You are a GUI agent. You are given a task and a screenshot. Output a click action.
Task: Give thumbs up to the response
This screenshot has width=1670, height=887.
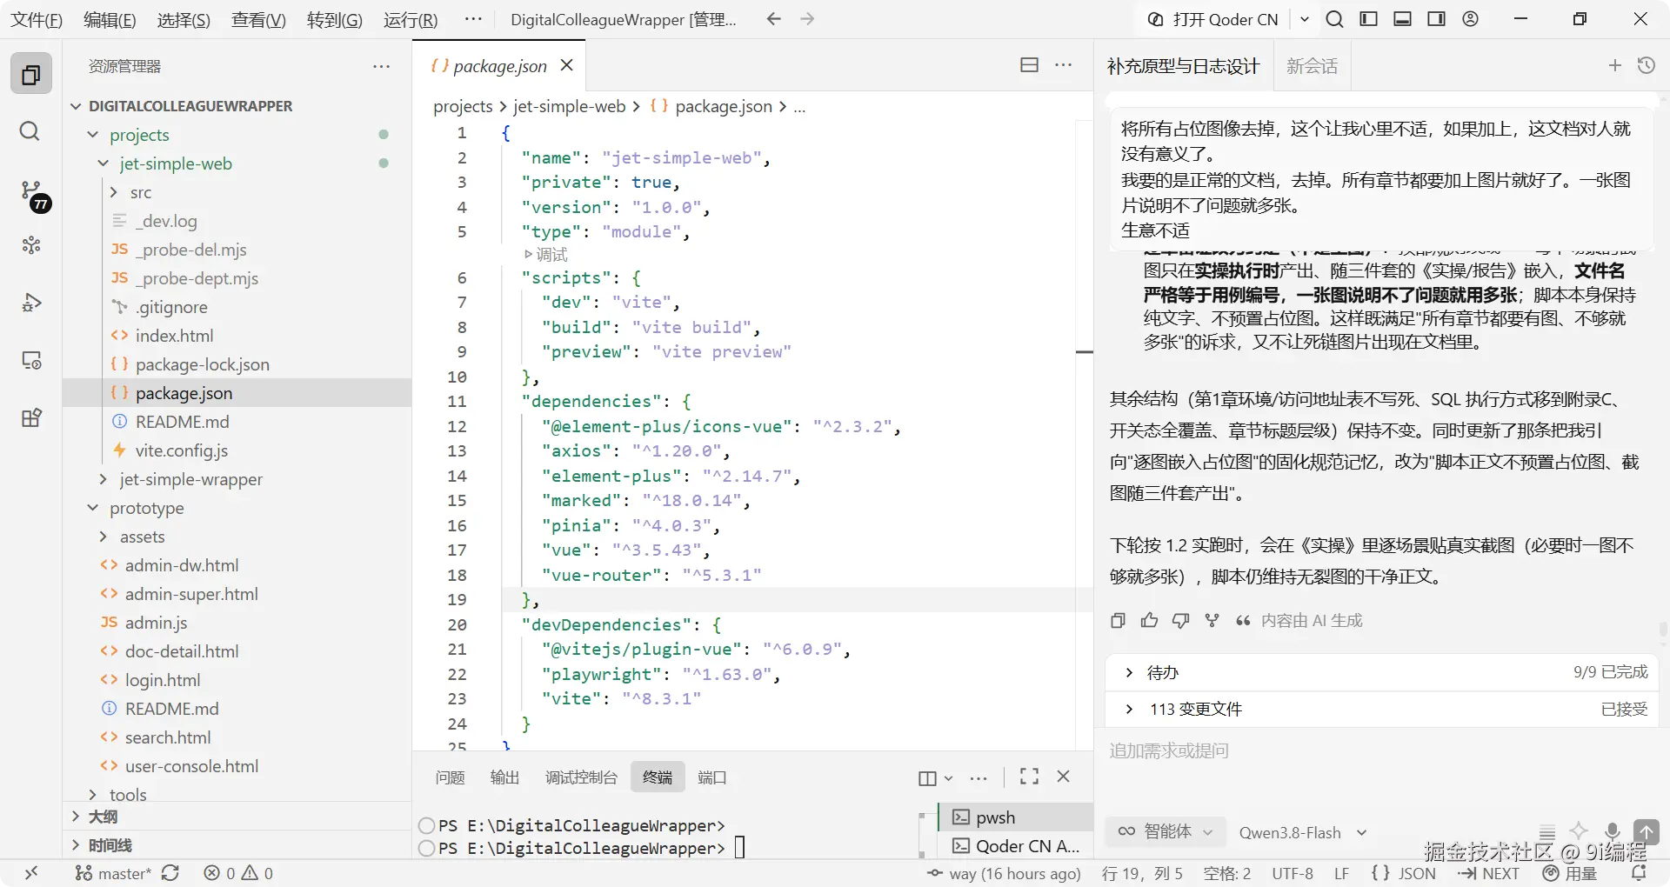point(1150,620)
